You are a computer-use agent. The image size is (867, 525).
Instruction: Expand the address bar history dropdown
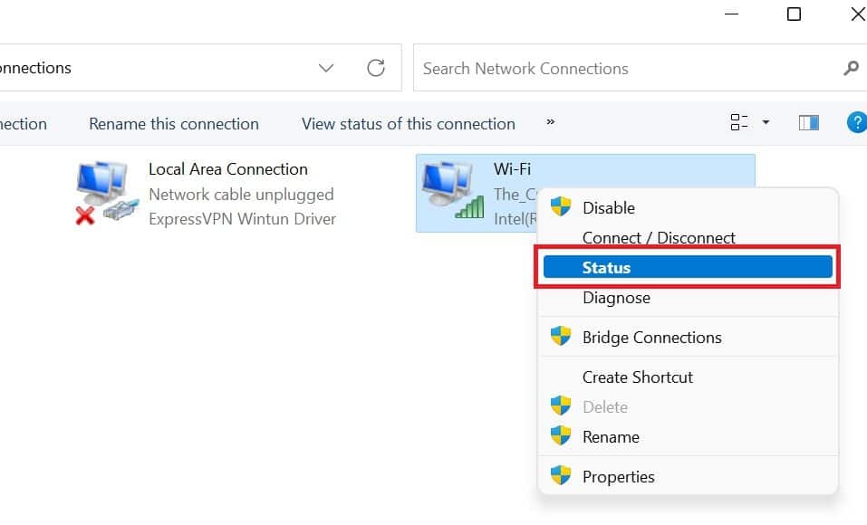pyautogui.click(x=326, y=68)
